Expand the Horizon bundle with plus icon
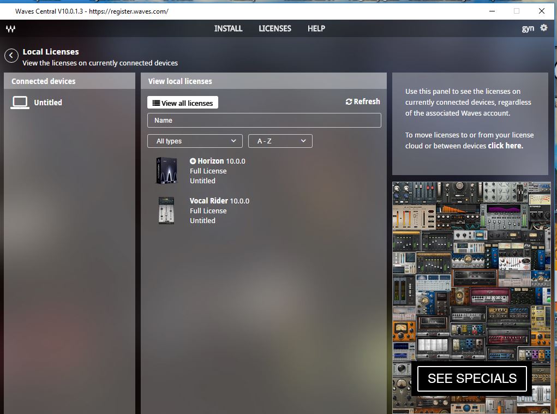This screenshot has height=414, width=557. click(193, 161)
